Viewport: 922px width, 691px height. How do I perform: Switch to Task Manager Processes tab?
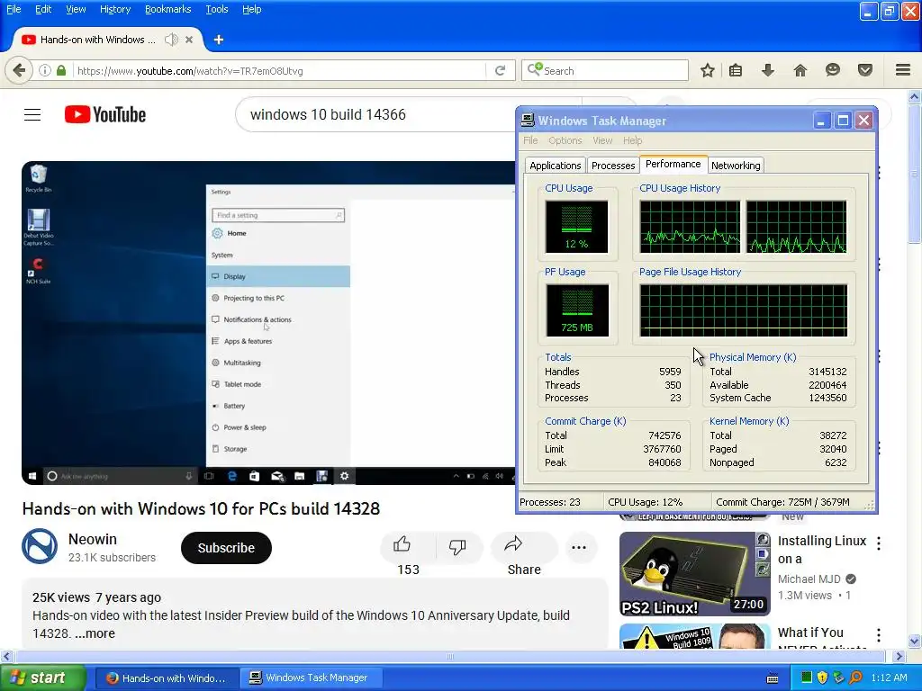[612, 166]
